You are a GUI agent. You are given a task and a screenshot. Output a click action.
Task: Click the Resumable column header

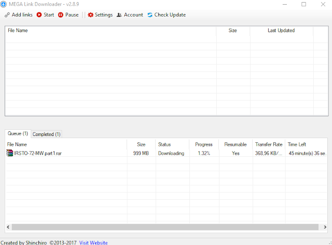tap(236, 144)
